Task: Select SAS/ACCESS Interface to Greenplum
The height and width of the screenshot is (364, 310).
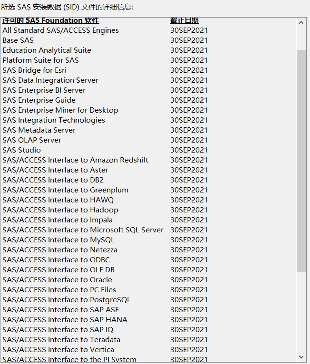Action: (65, 190)
